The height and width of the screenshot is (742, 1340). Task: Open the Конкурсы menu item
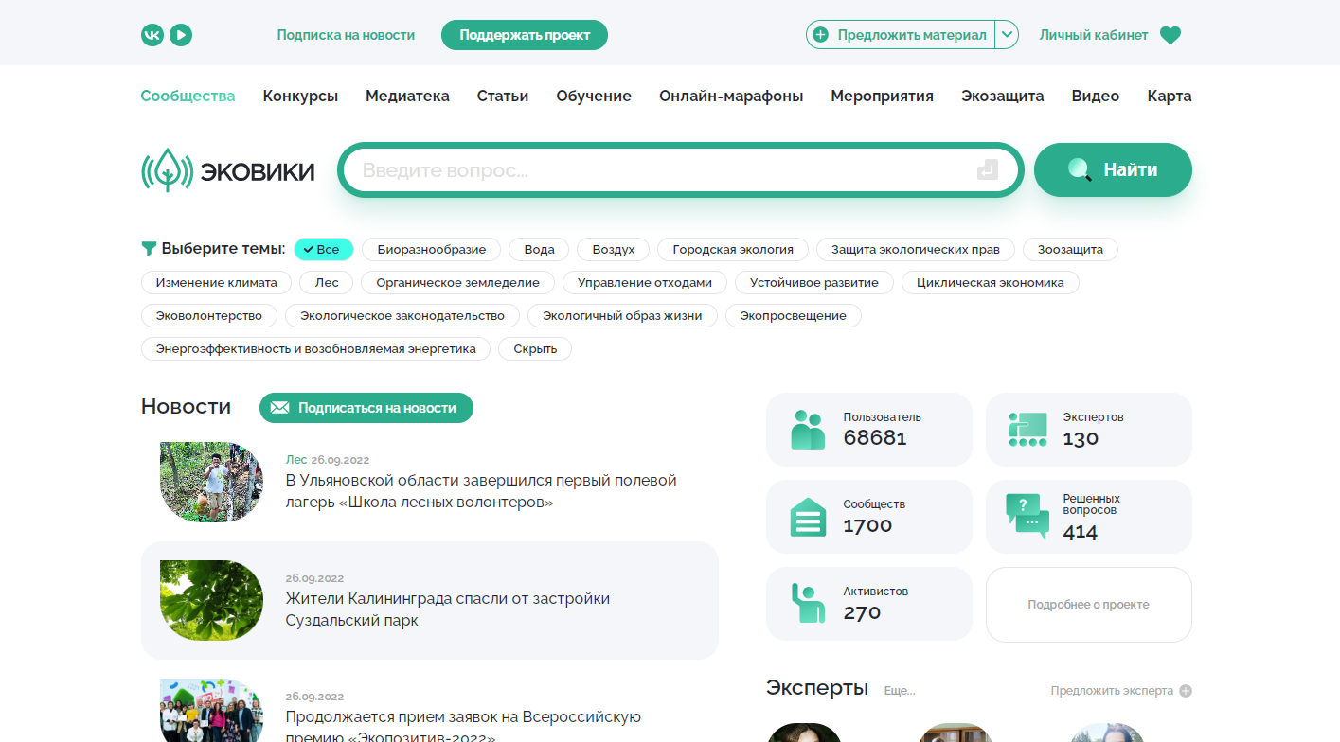point(300,96)
